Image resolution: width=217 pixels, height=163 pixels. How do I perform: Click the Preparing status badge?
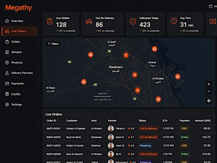[x=145, y=146]
